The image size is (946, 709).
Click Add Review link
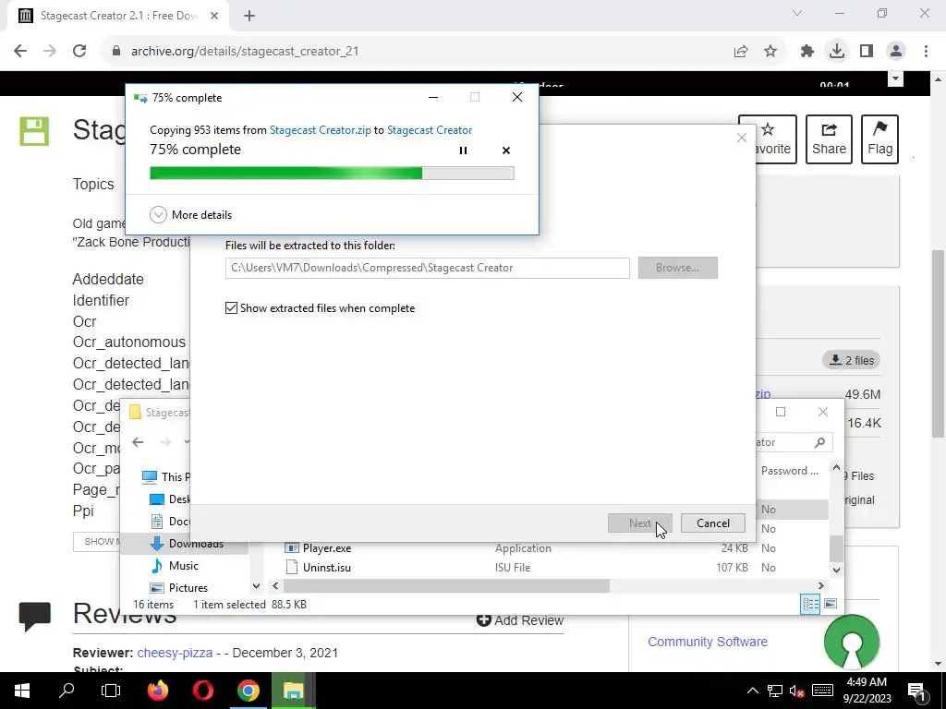coord(520,620)
